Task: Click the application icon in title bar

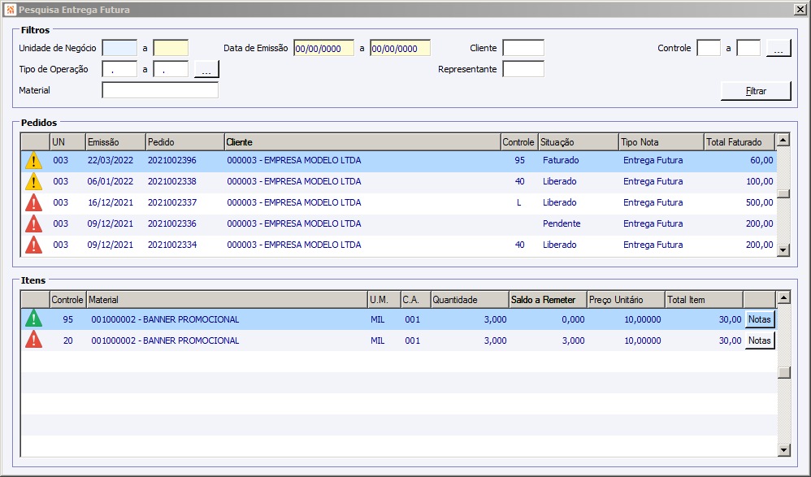Action: click(10, 9)
